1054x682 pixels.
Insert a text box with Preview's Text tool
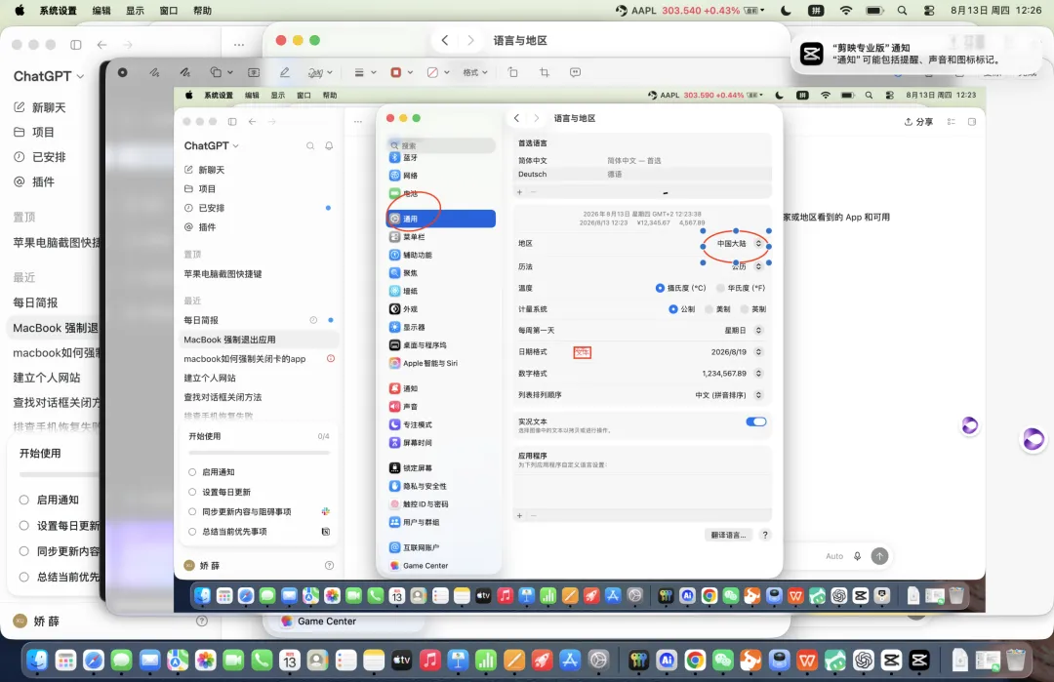254,72
